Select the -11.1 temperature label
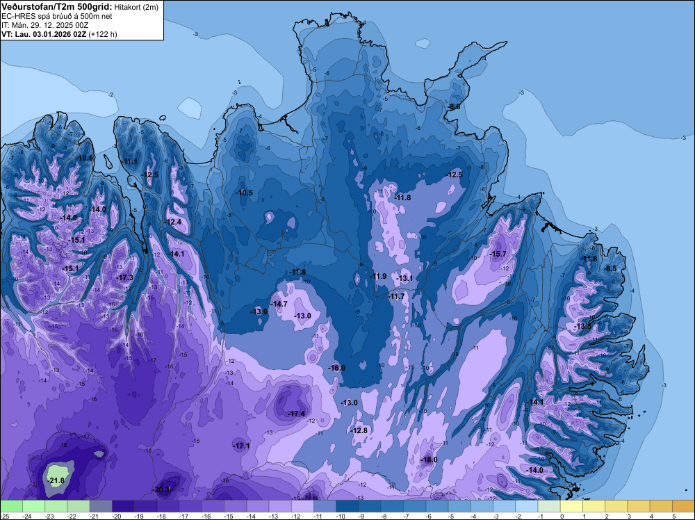 tap(131, 161)
